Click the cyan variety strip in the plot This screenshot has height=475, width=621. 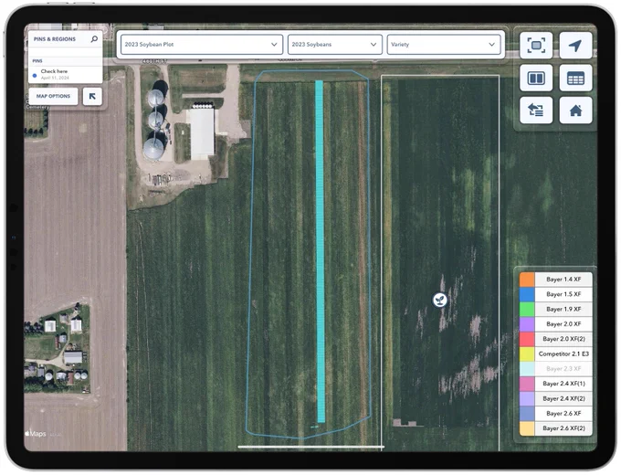coord(320,251)
